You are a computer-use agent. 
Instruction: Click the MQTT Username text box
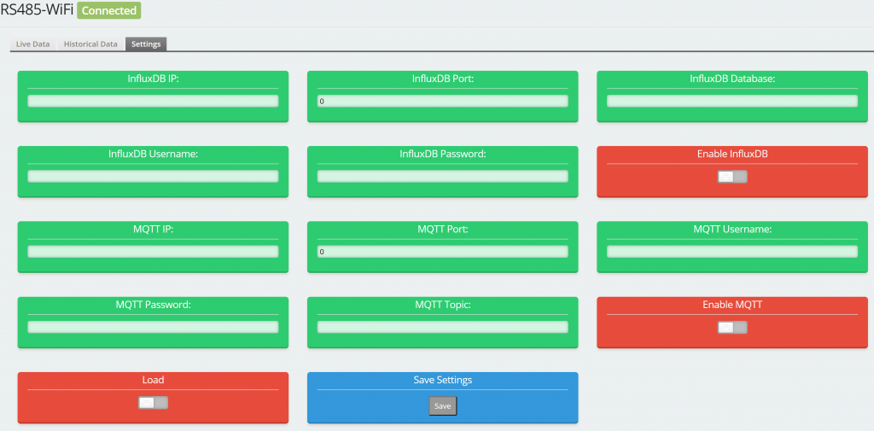point(731,252)
